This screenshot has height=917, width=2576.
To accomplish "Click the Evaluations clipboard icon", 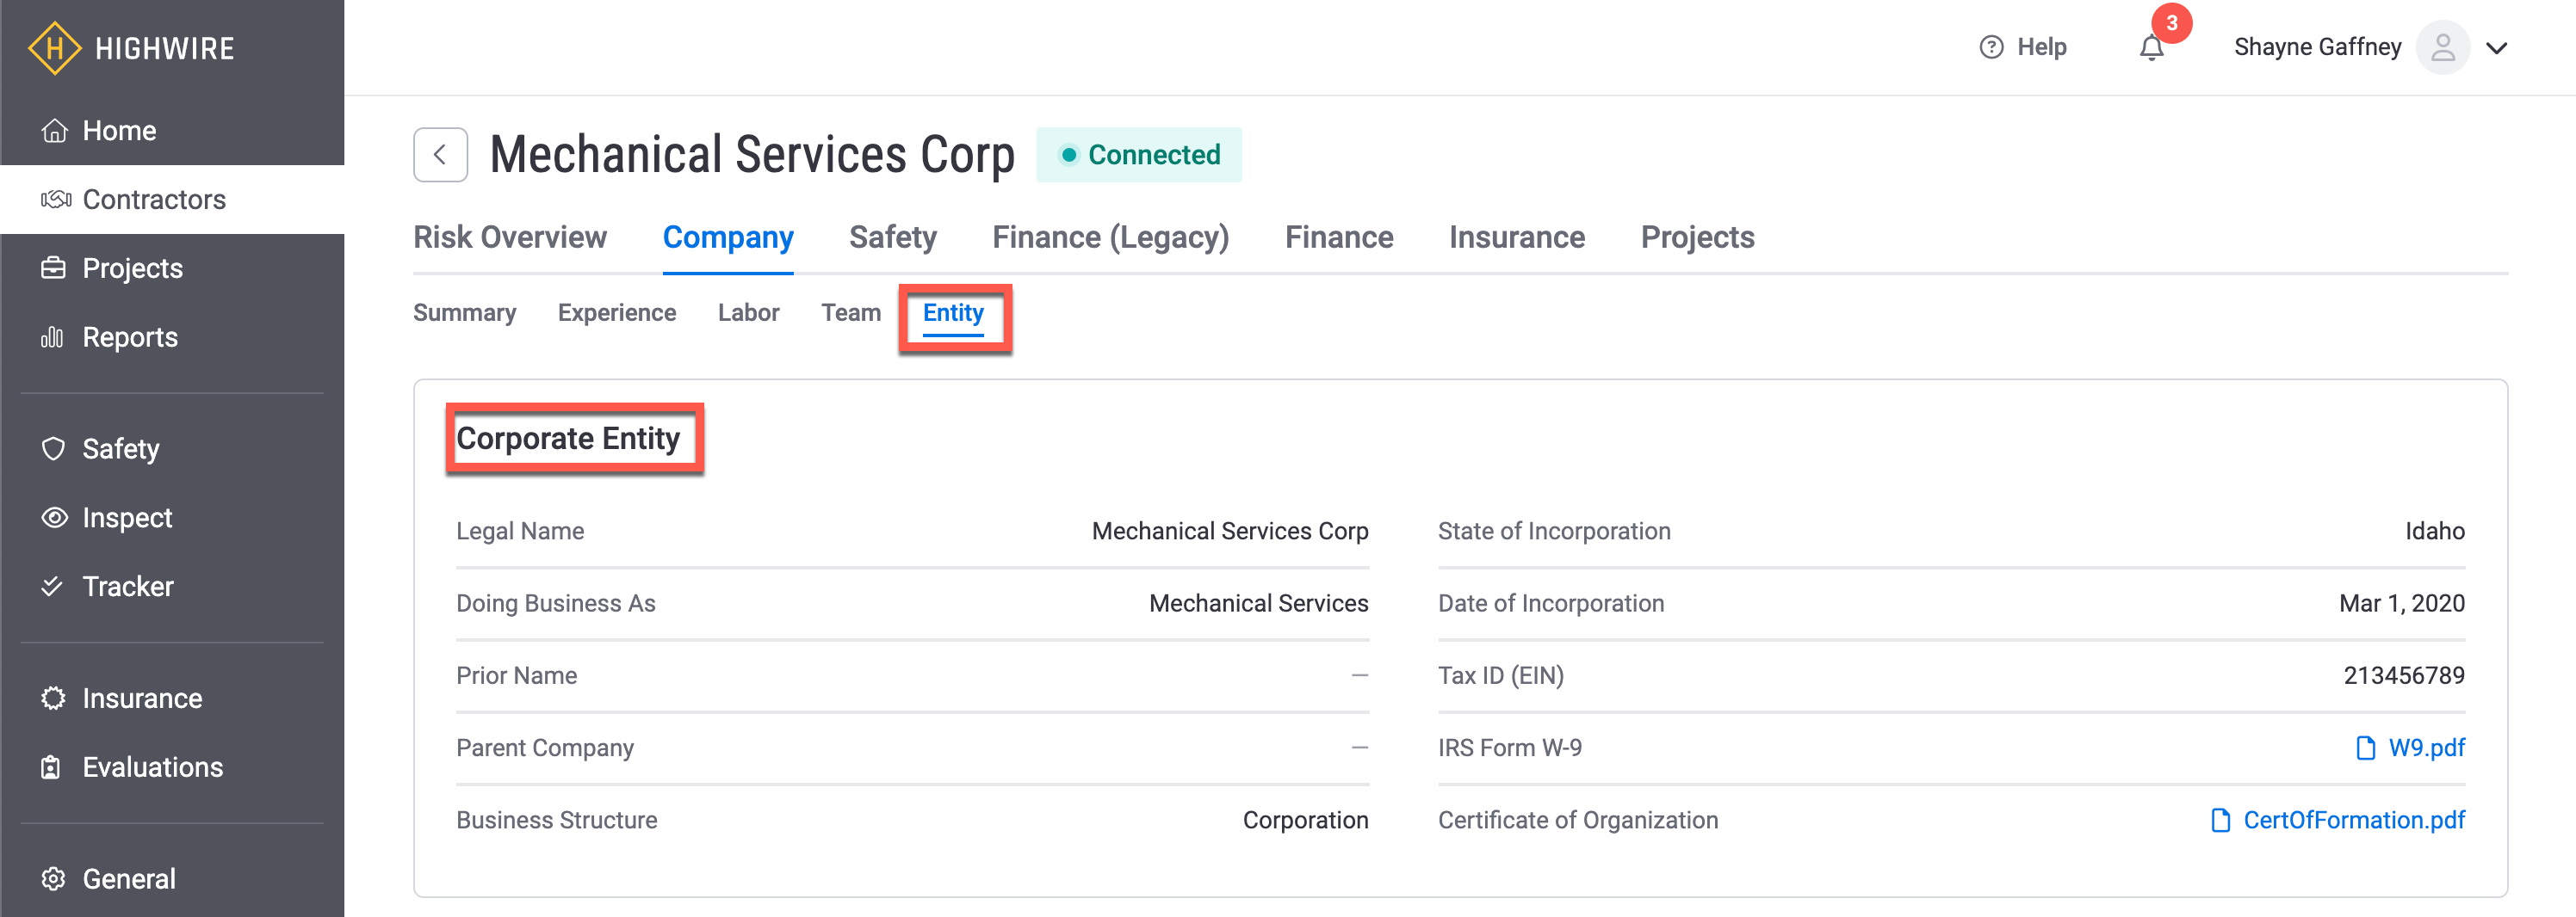I will (x=52, y=767).
